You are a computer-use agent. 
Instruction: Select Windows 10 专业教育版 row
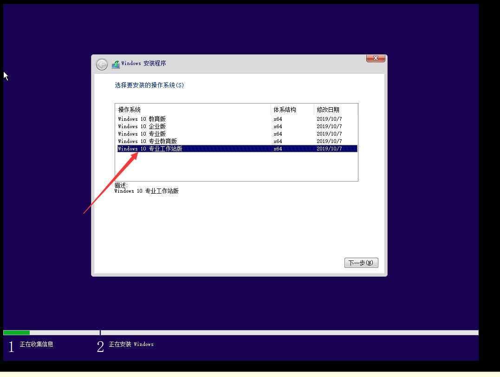click(237, 141)
